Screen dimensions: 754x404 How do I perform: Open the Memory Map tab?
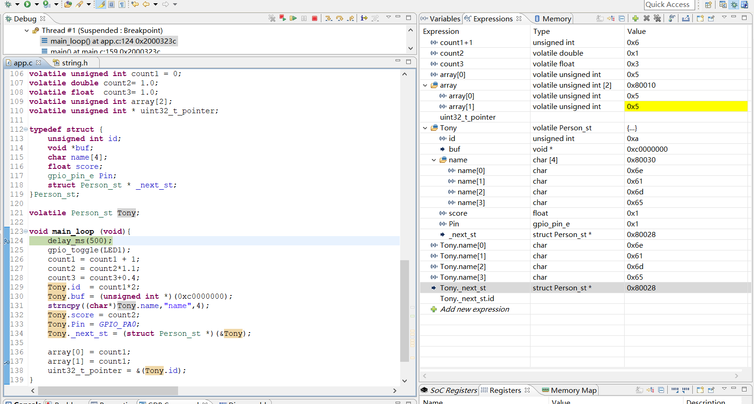569,391
